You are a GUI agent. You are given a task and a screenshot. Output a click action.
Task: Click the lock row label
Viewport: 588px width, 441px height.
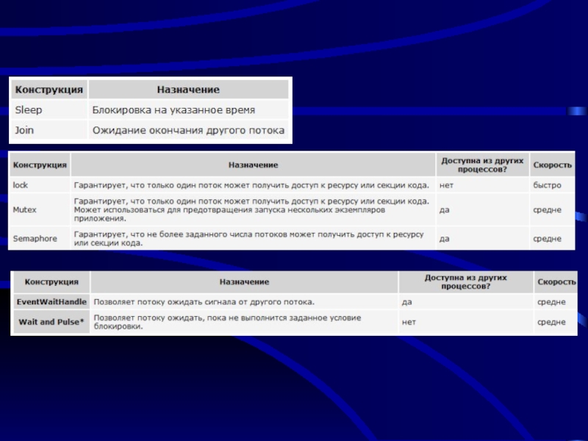coord(21,185)
